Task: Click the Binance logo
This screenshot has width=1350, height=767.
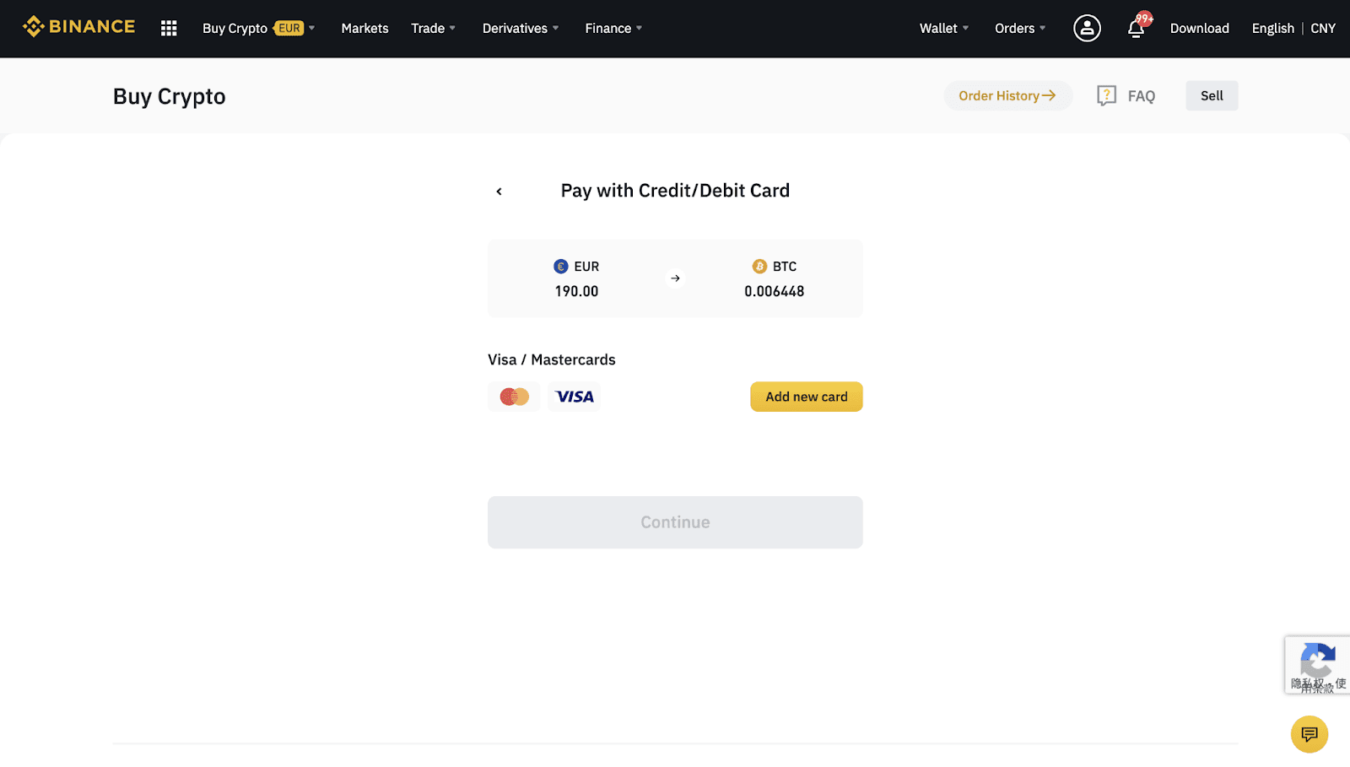Action: click(x=78, y=27)
